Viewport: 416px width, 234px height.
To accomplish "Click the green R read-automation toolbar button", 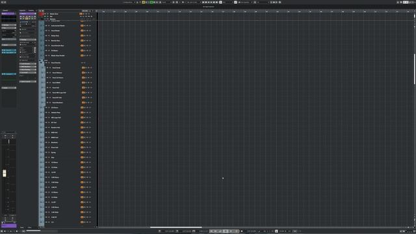I will click(151, 2).
